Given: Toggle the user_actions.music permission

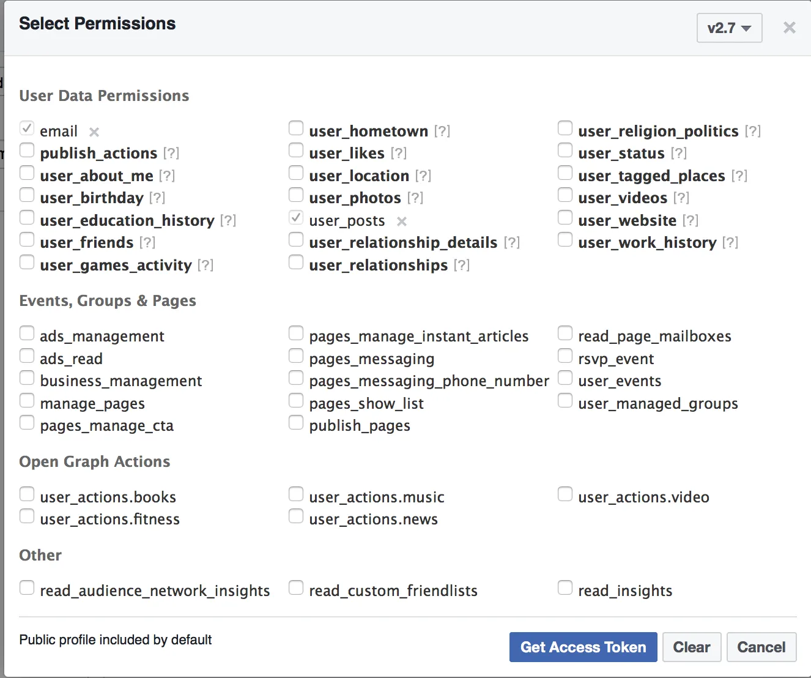Looking at the screenshot, I should click(x=296, y=494).
